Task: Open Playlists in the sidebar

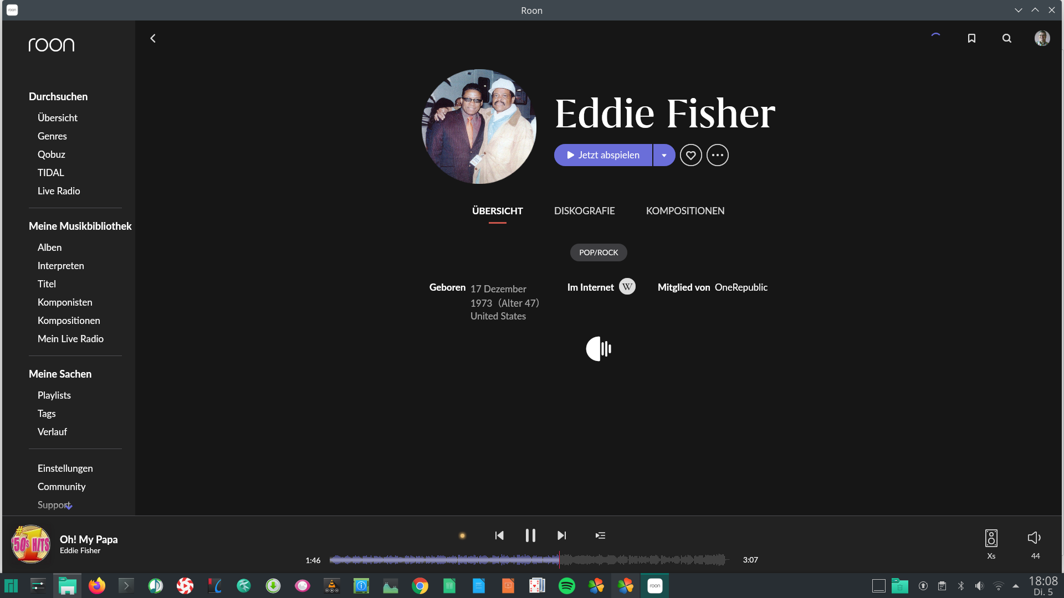Action: (x=54, y=395)
